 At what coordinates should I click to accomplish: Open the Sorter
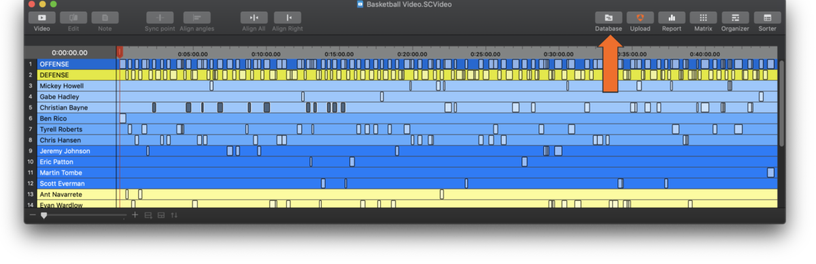[x=768, y=18]
